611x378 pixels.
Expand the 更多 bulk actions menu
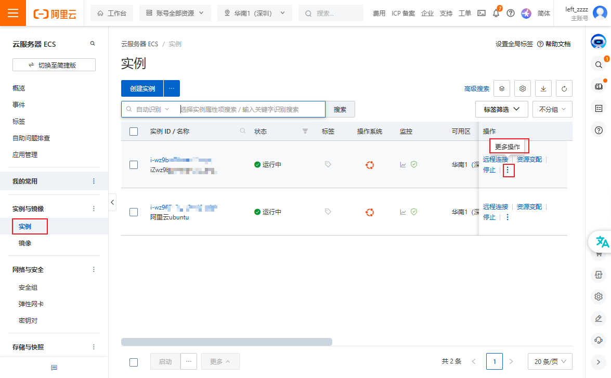click(220, 362)
